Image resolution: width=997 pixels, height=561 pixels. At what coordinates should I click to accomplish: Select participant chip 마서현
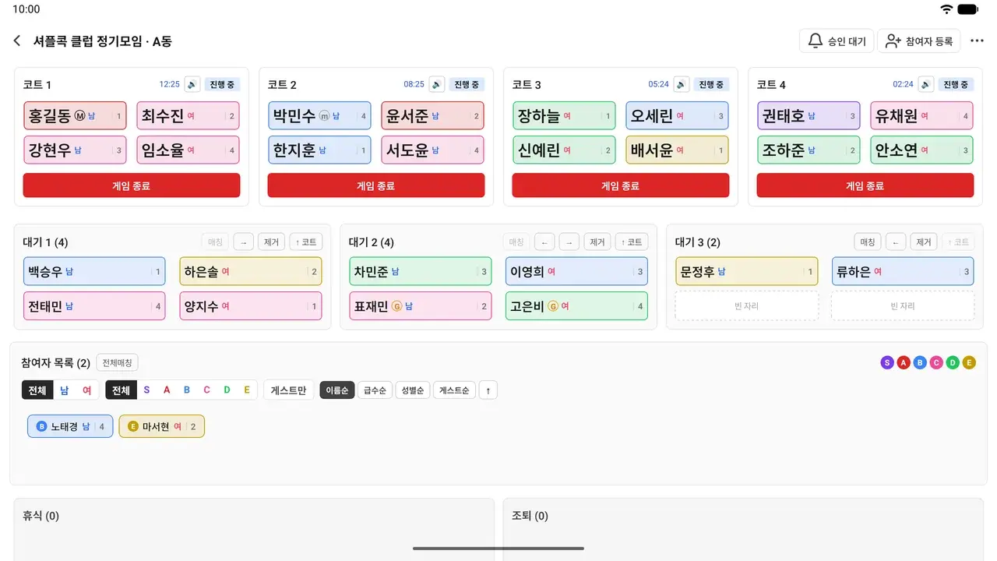(162, 426)
